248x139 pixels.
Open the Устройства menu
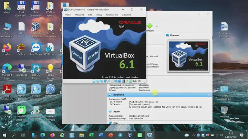112,15
